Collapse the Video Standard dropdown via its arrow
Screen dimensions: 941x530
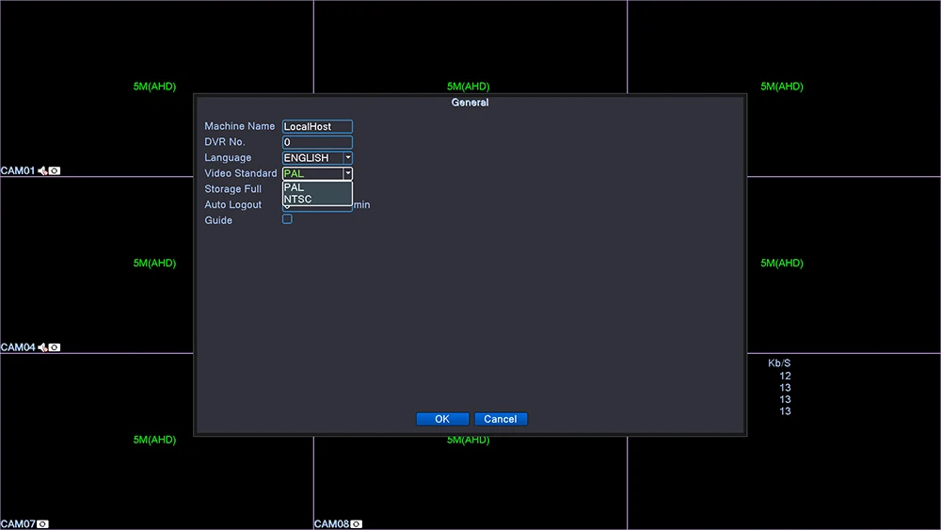coord(347,173)
